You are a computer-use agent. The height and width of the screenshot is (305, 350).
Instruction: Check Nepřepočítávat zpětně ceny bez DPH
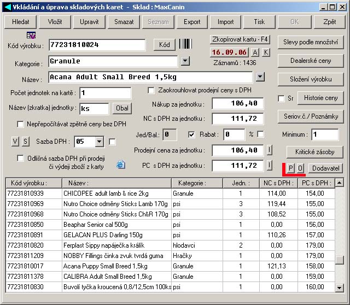click(21, 124)
